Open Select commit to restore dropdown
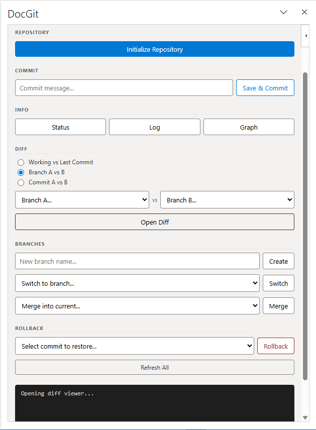 tap(135, 346)
